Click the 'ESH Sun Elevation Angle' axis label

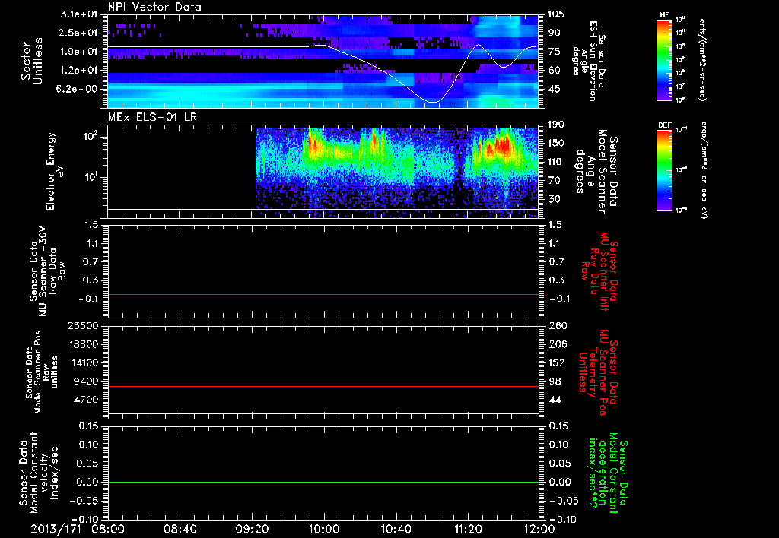(590, 61)
